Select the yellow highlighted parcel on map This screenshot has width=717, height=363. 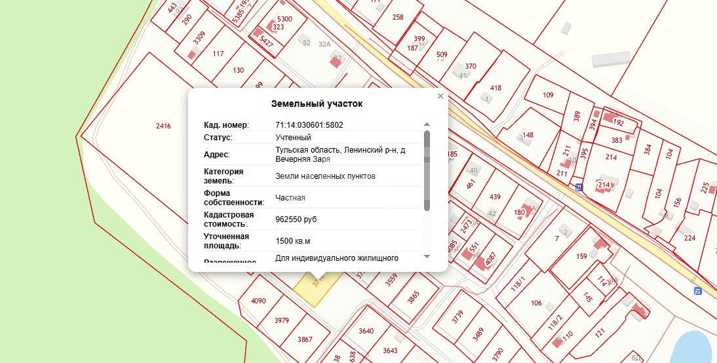click(317, 289)
